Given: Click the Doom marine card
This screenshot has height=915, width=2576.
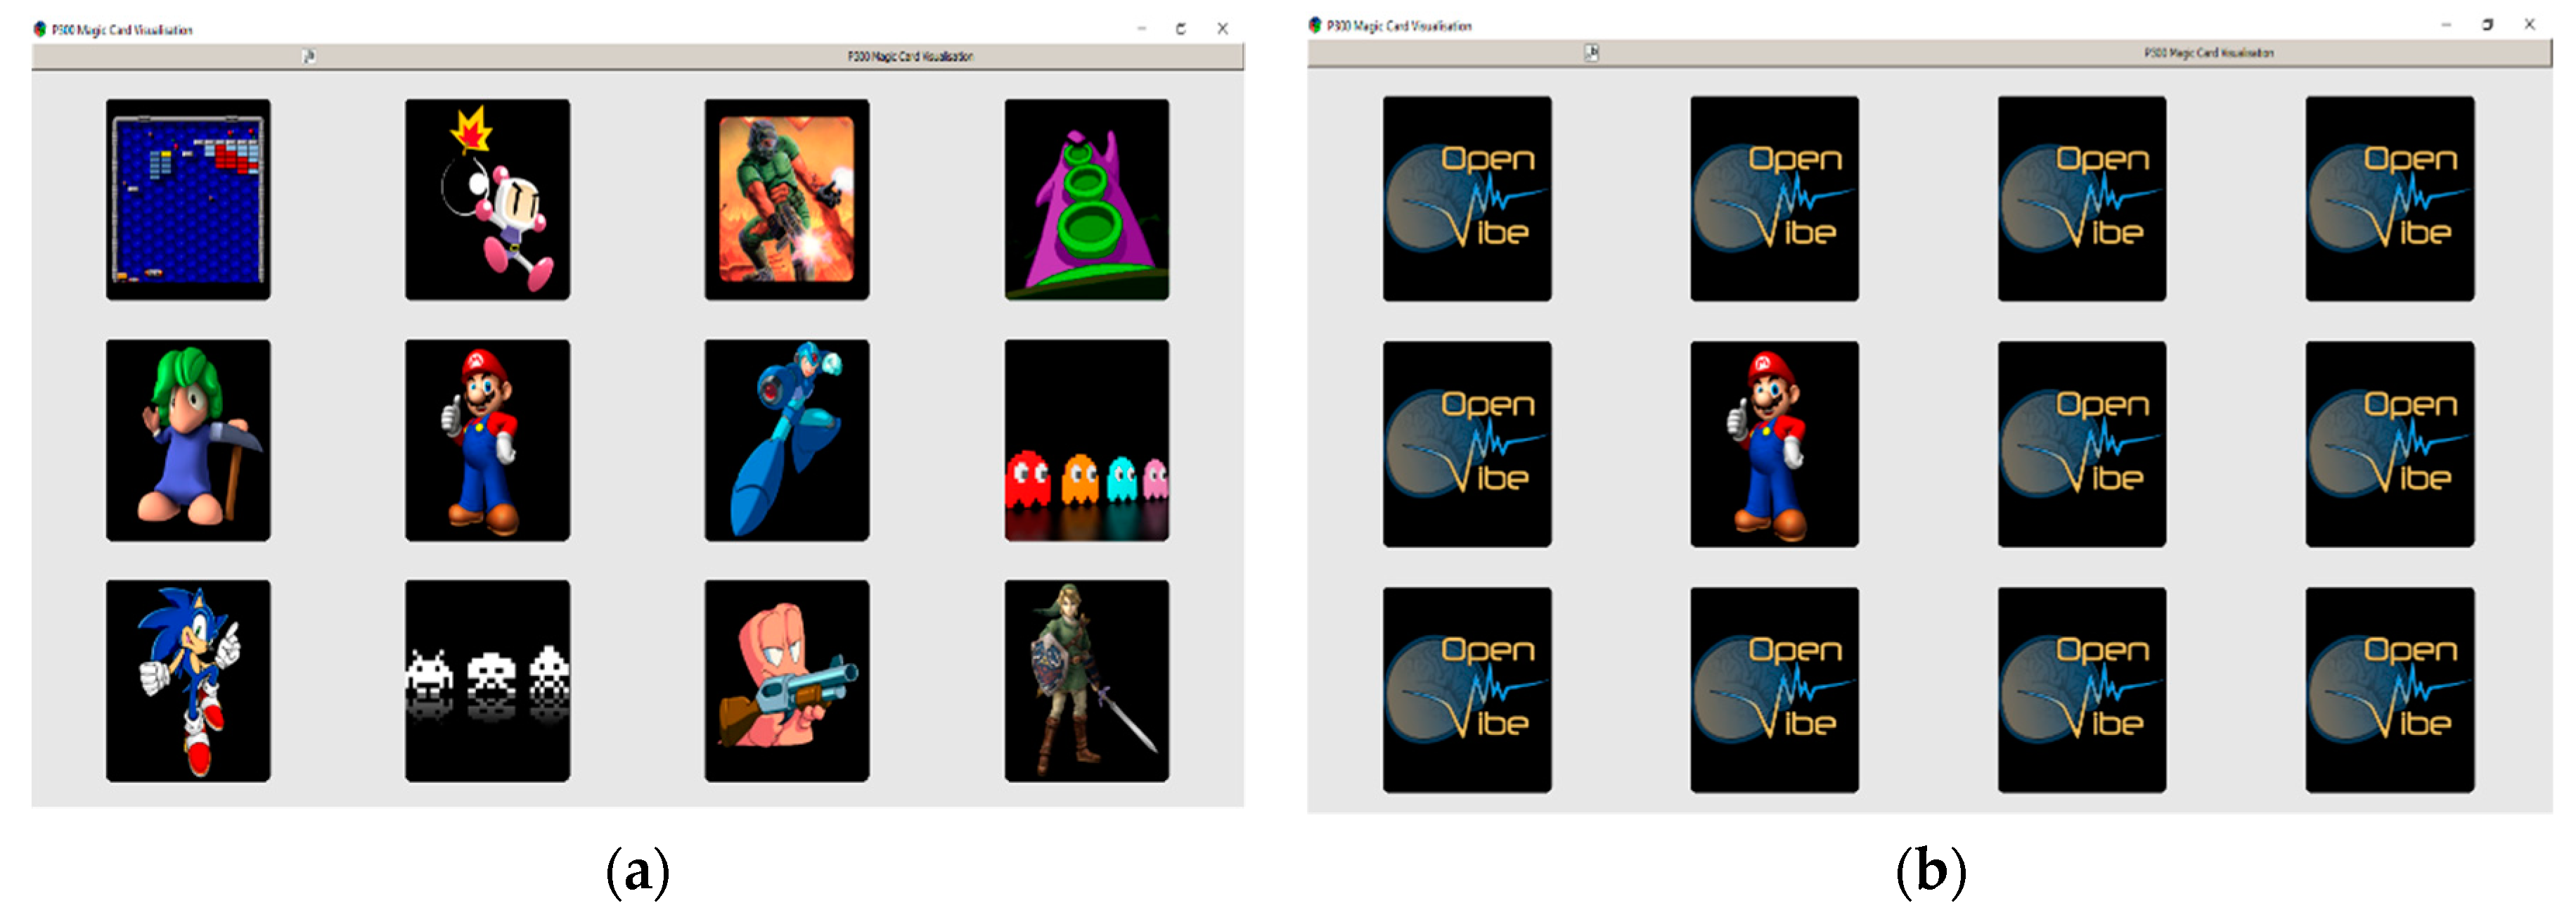Looking at the screenshot, I should click(x=786, y=199).
